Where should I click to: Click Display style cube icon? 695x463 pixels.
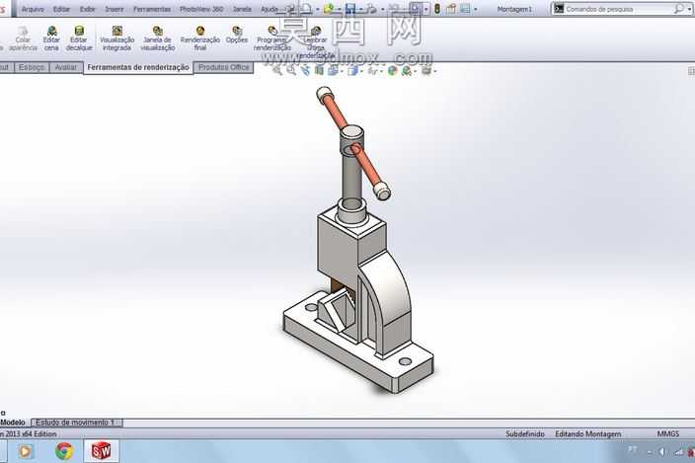pyautogui.click(x=352, y=70)
